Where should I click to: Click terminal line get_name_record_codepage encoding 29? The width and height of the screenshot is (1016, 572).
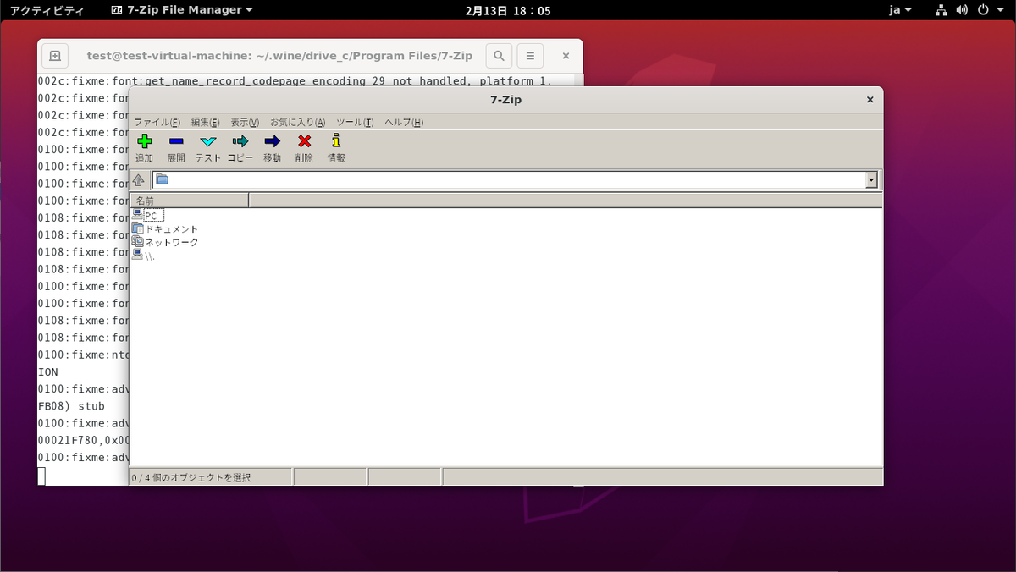[x=295, y=81]
